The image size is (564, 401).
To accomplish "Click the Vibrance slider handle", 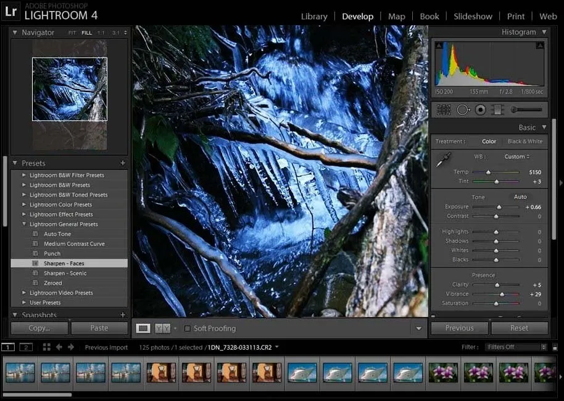I will pos(502,294).
